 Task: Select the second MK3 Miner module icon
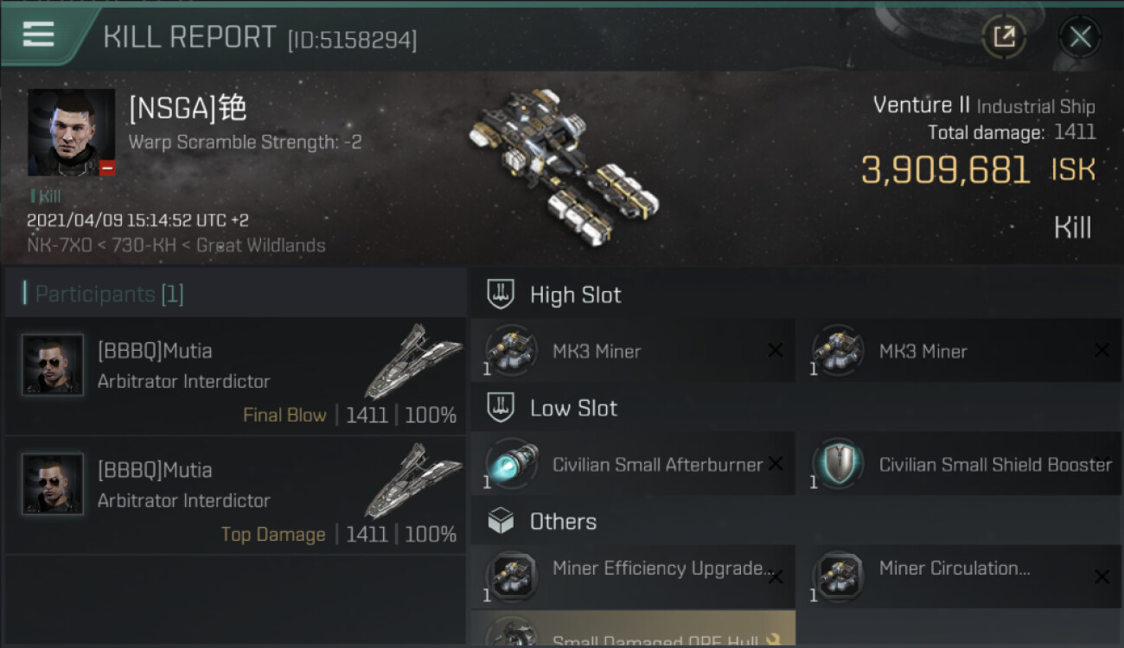coord(837,351)
